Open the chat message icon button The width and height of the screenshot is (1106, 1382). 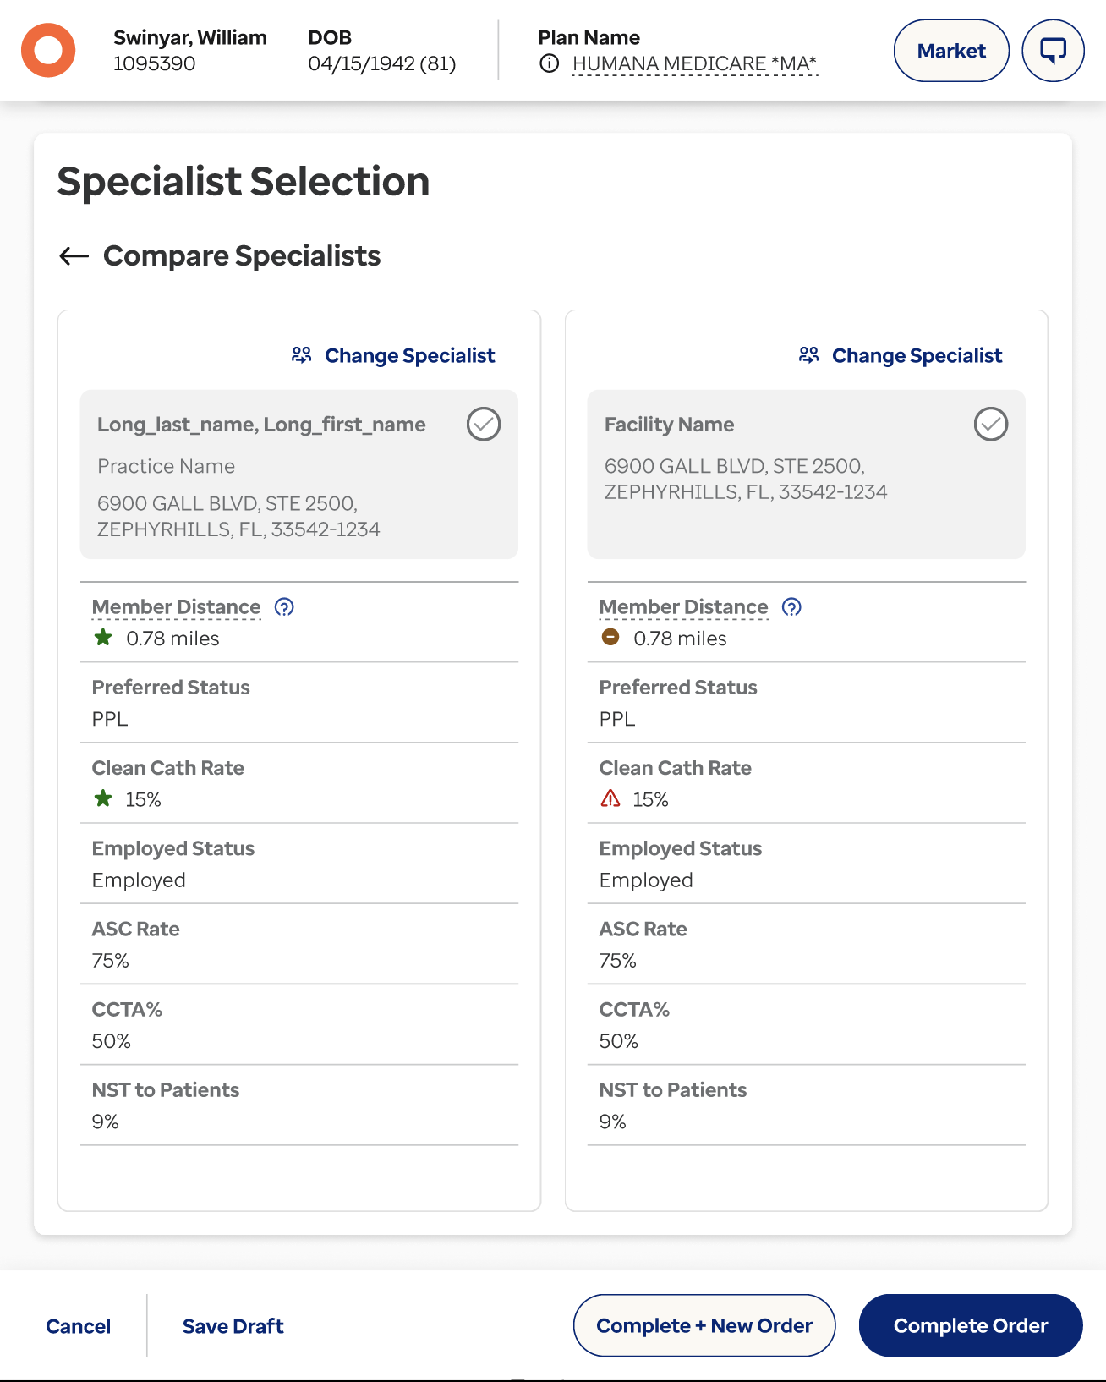(1053, 51)
